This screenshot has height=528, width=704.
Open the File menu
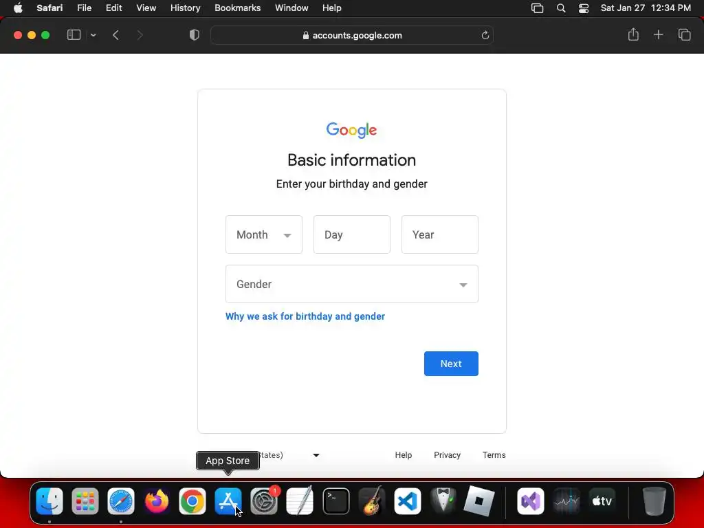85,8
